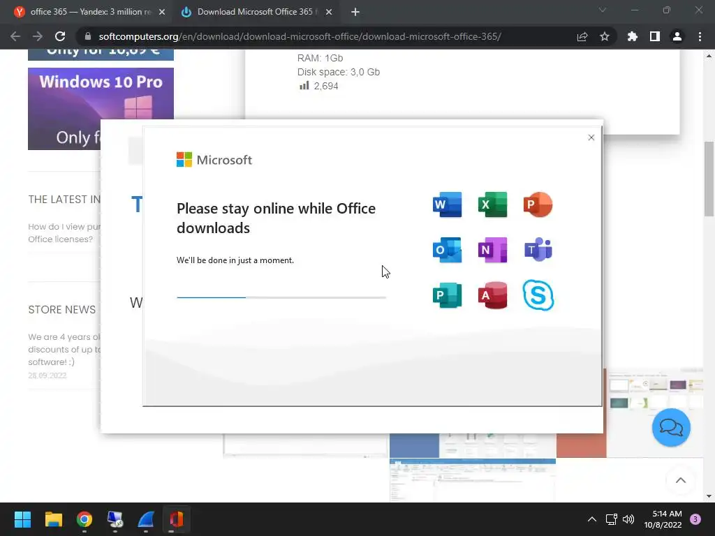Click the THE LATEST IN heading
Viewport: 715px width, 536px height.
point(64,199)
